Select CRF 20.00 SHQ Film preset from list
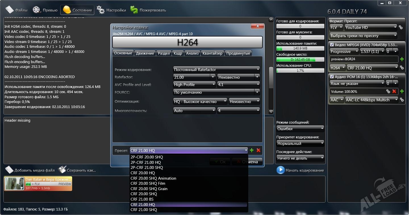The height and width of the screenshot is (215, 409). click(148, 184)
